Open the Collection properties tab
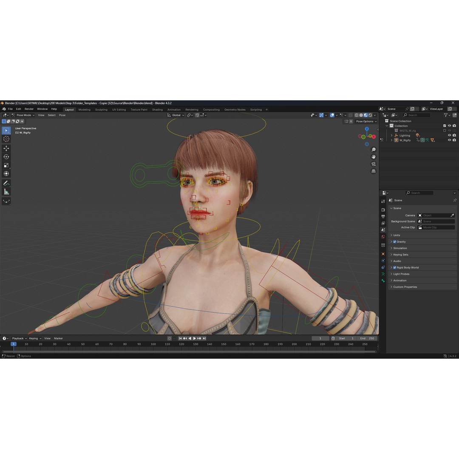This screenshot has width=459, height=459. coord(383,245)
